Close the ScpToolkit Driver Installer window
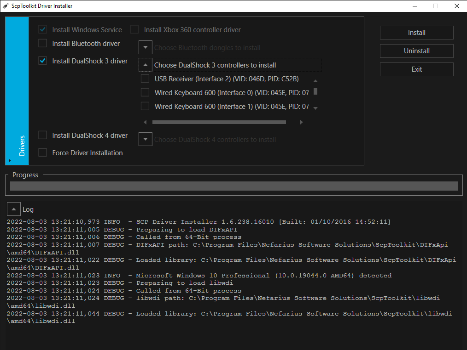Image resolution: width=467 pixels, height=350 pixels. pos(456,6)
